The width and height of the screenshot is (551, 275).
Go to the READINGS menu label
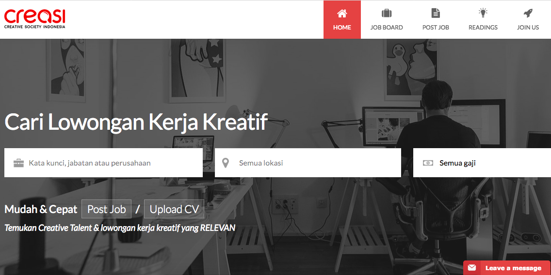click(483, 28)
